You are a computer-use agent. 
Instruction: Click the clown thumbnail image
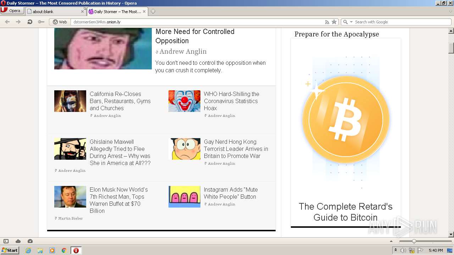184,101
